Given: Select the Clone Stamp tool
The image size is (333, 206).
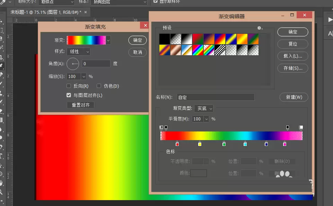Looking at the screenshot, I should (1, 93).
